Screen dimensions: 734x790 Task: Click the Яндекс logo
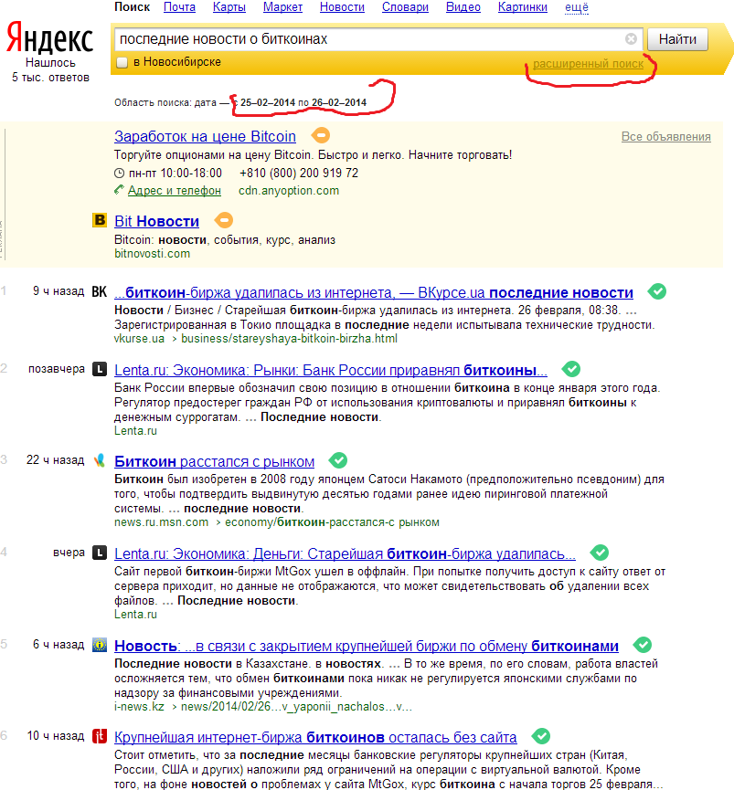click(49, 38)
